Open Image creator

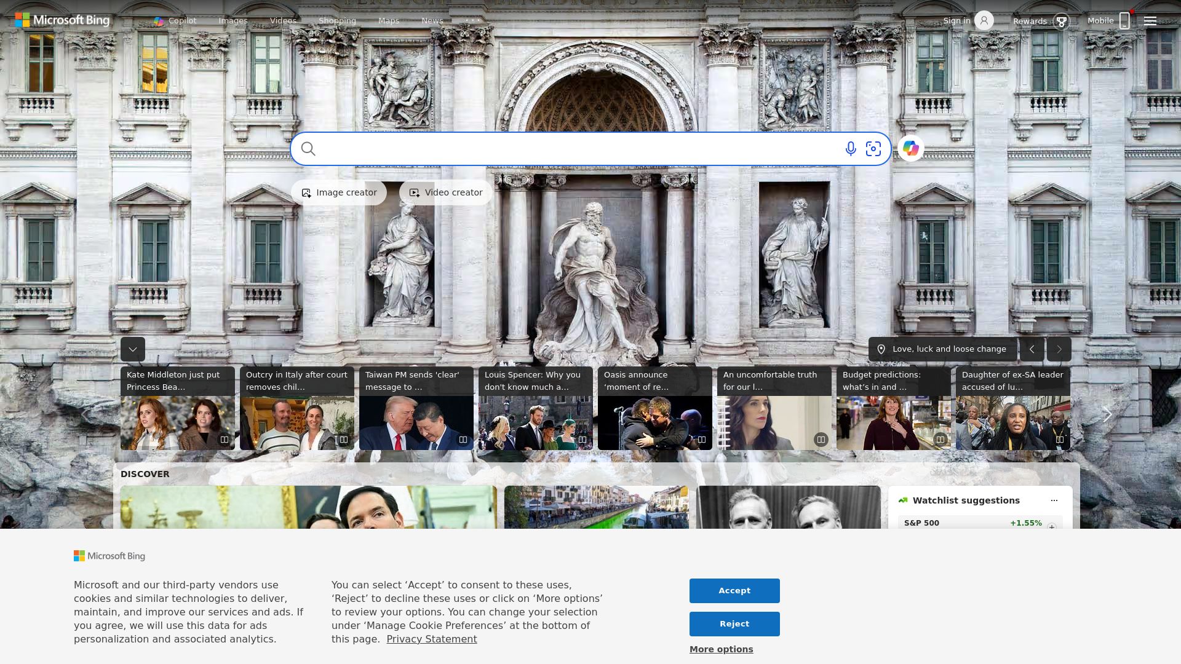click(338, 192)
